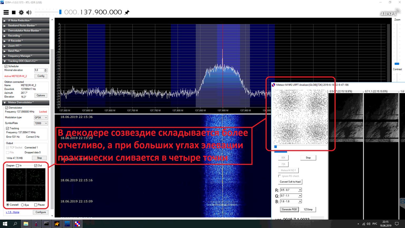Toggle the Demodulator checkbox
Screen dimensions: 405x228
(x=7, y=108)
